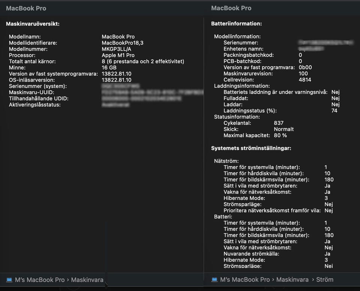Click the laptop icon in the right path bar
The width and height of the screenshot is (360, 291).
[x=214, y=280]
